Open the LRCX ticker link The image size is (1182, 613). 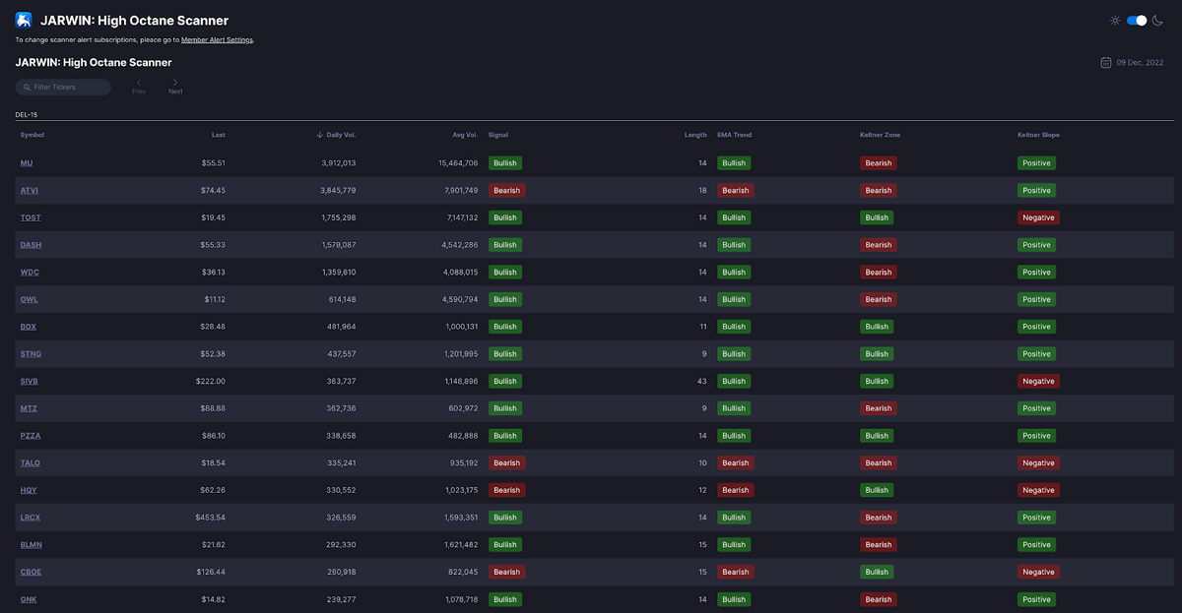(x=31, y=518)
